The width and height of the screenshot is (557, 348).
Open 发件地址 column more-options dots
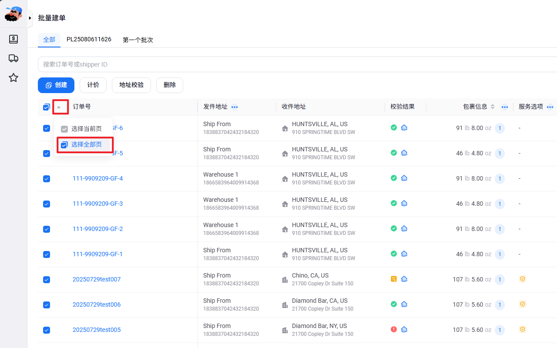click(235, 107)
